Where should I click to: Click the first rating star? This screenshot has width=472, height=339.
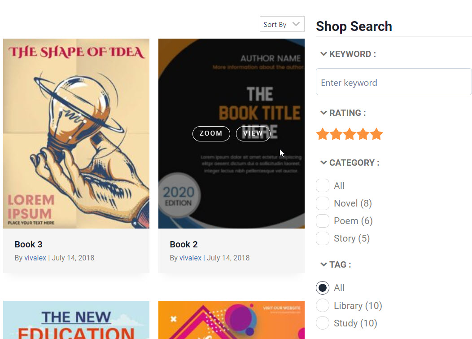[323, 134]
